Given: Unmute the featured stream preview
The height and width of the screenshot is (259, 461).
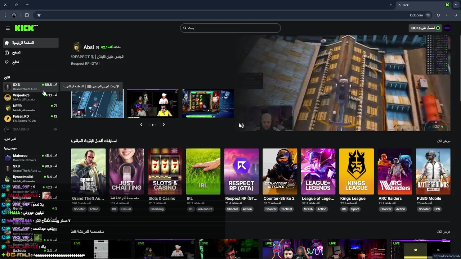Looking at the screenshot, I should pos(241,126).
